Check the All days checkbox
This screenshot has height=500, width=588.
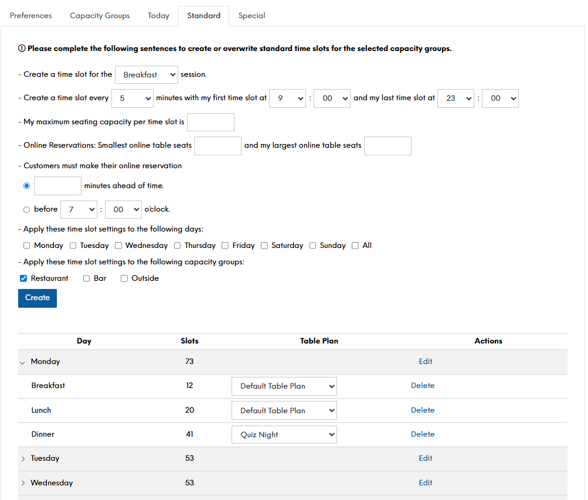pos(355,246)
